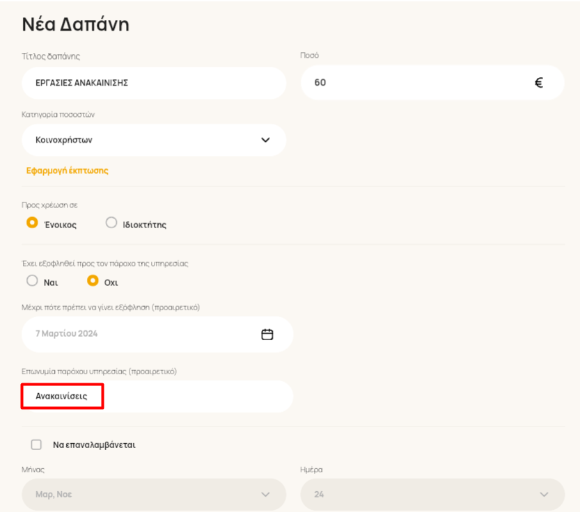The height and width of the screenshot is (512, 580).
Task: Select the Ιδιοκτήτης radio button
Action: tap(111, 223)
